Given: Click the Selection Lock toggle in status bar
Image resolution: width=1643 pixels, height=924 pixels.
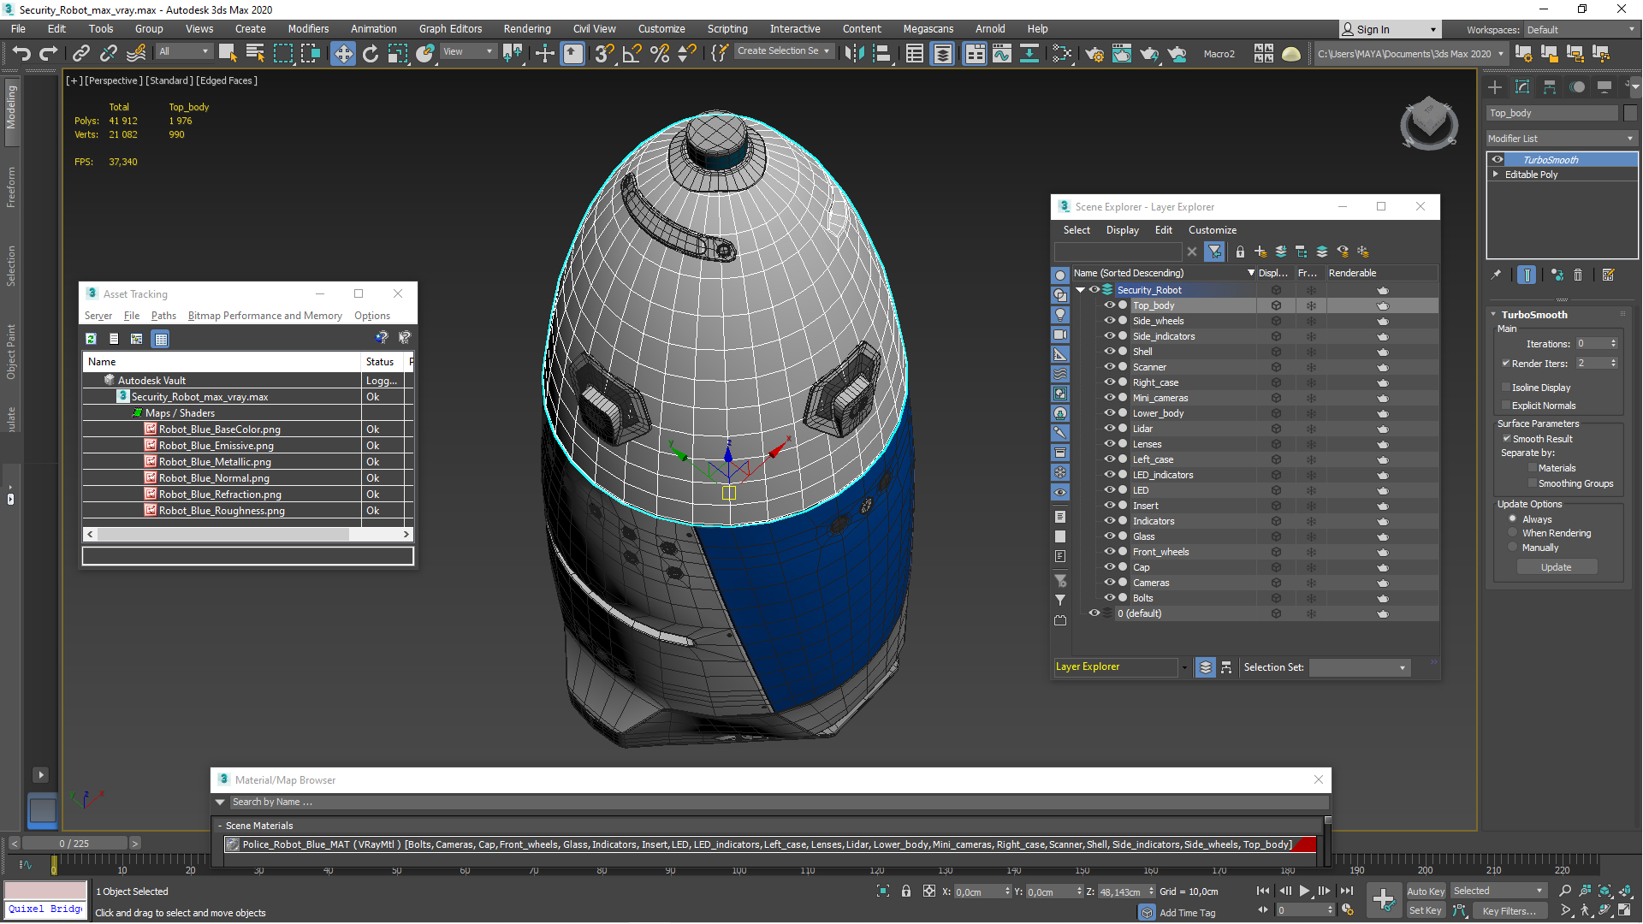Looking at the screenshot, I should (906, 891).
